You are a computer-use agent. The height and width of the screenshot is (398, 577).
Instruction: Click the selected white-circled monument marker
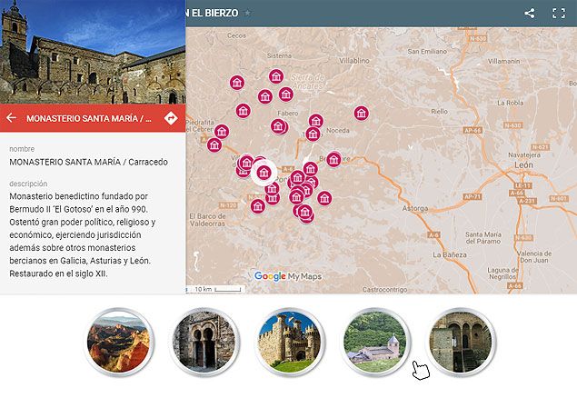264,172
